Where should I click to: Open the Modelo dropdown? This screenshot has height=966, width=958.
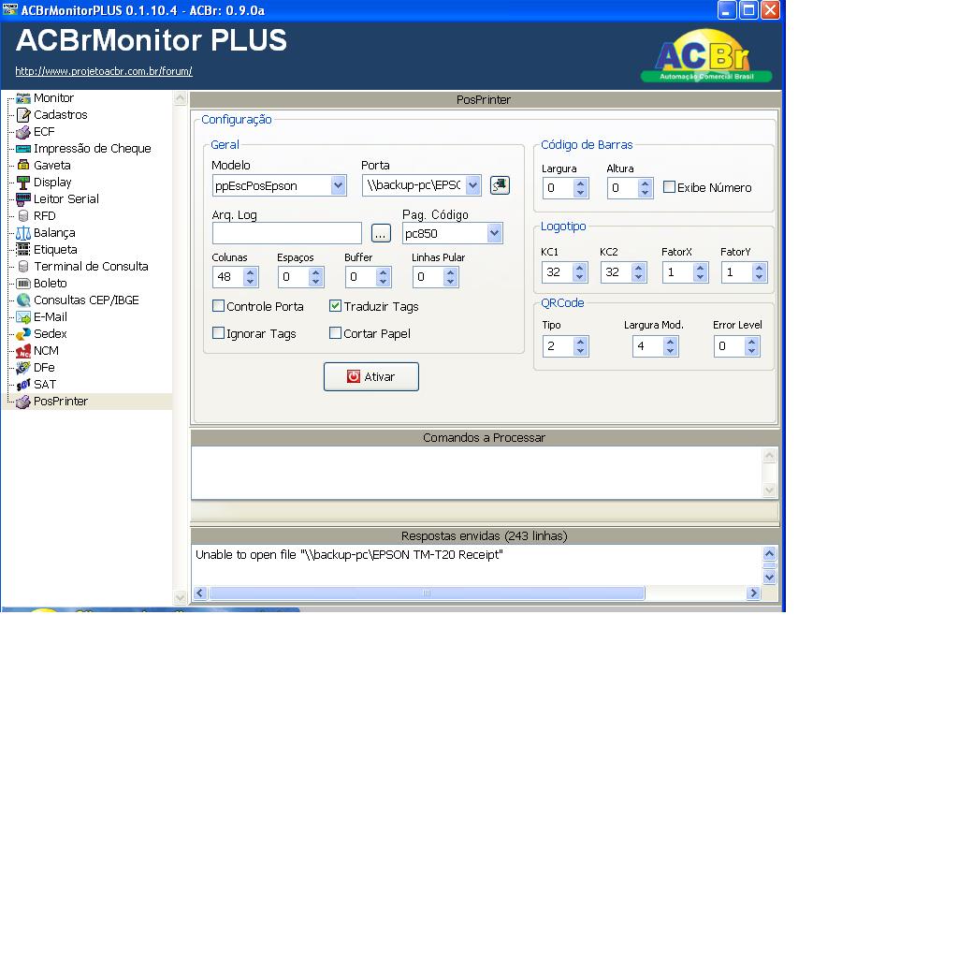point(338,184)
